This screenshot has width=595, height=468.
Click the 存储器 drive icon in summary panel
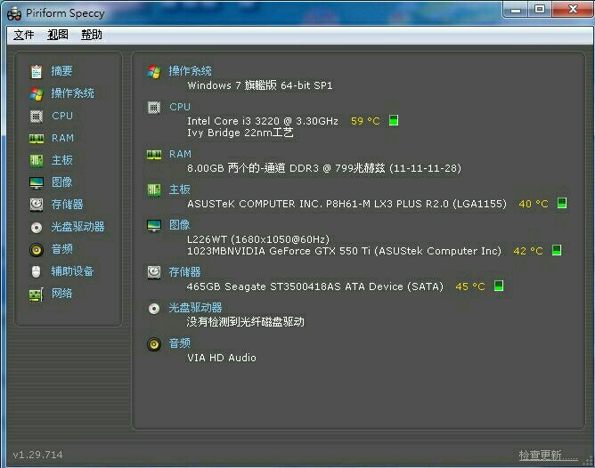(154, 272)
